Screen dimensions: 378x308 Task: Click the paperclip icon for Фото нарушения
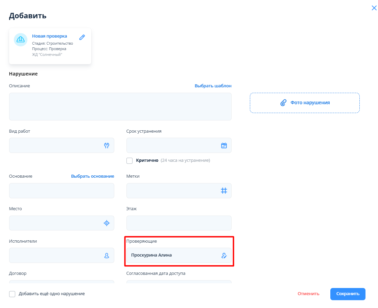point(283,103)
